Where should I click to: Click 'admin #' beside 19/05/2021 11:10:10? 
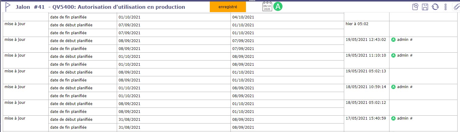[x=405, y=55]
